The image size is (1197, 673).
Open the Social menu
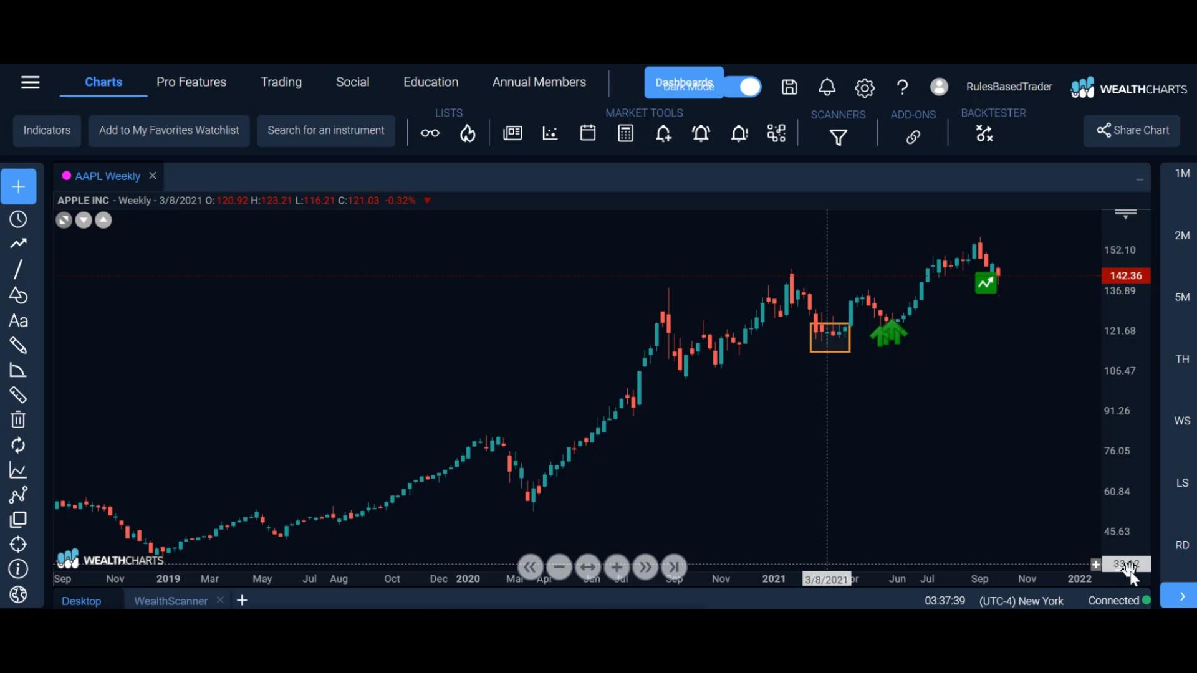tap(352, 82)
